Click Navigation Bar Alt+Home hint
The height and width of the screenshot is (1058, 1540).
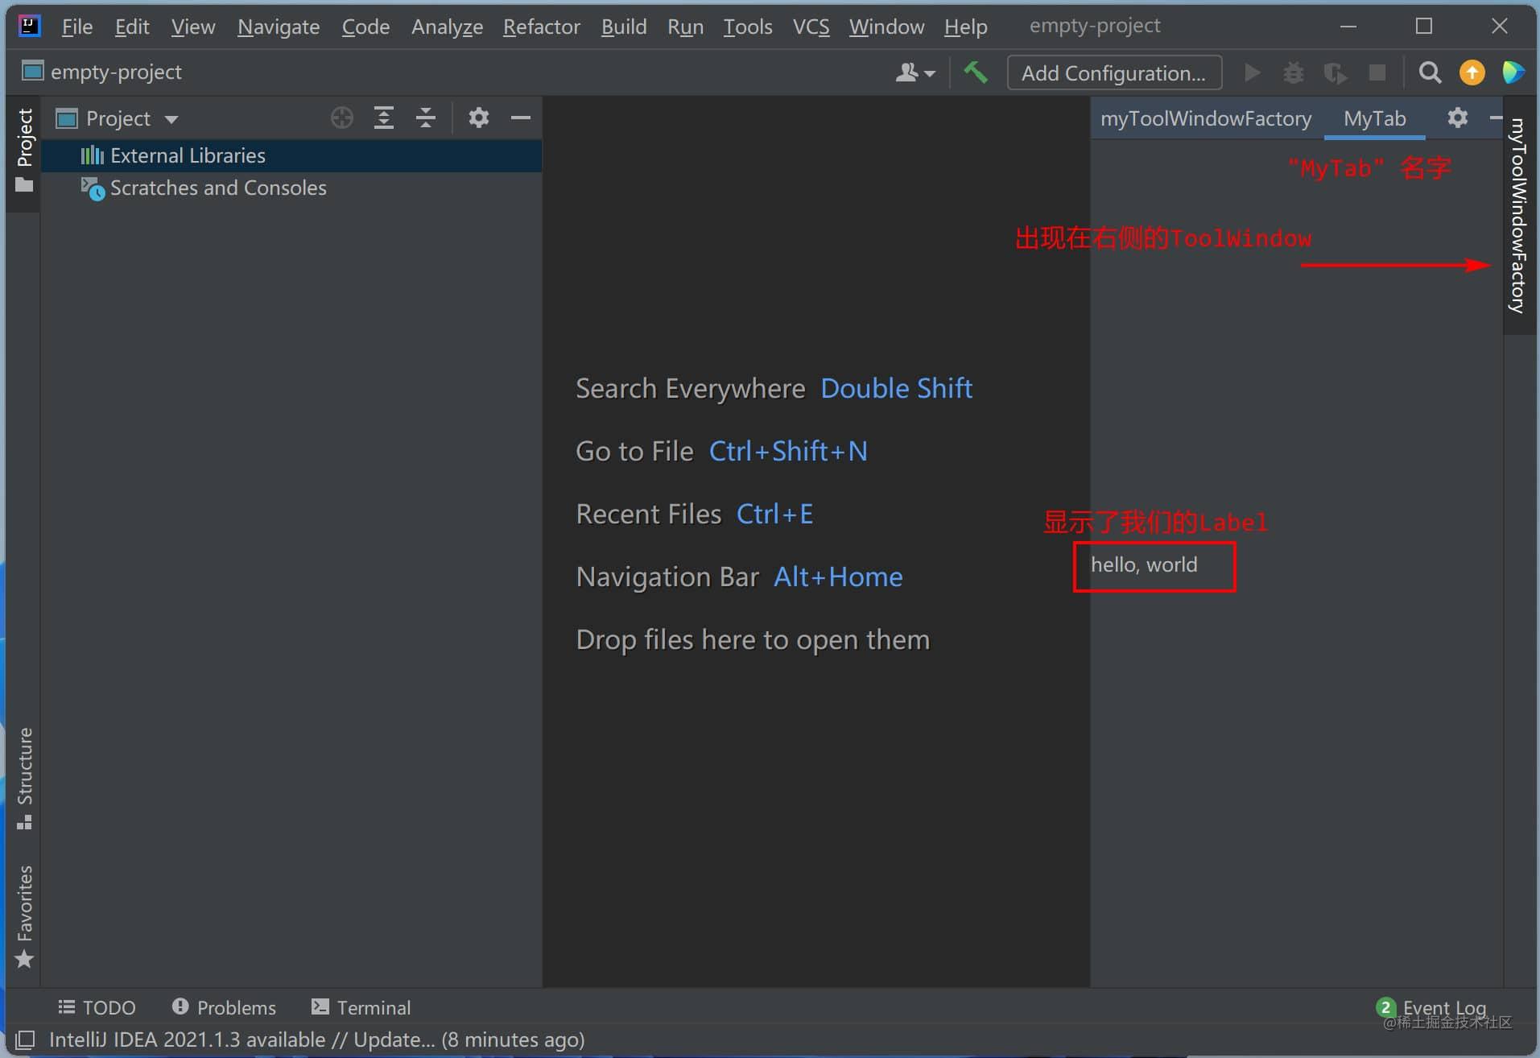(739, 577)
